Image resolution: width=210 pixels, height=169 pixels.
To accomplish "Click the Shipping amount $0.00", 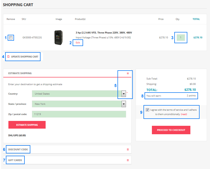I will point(193,84).
